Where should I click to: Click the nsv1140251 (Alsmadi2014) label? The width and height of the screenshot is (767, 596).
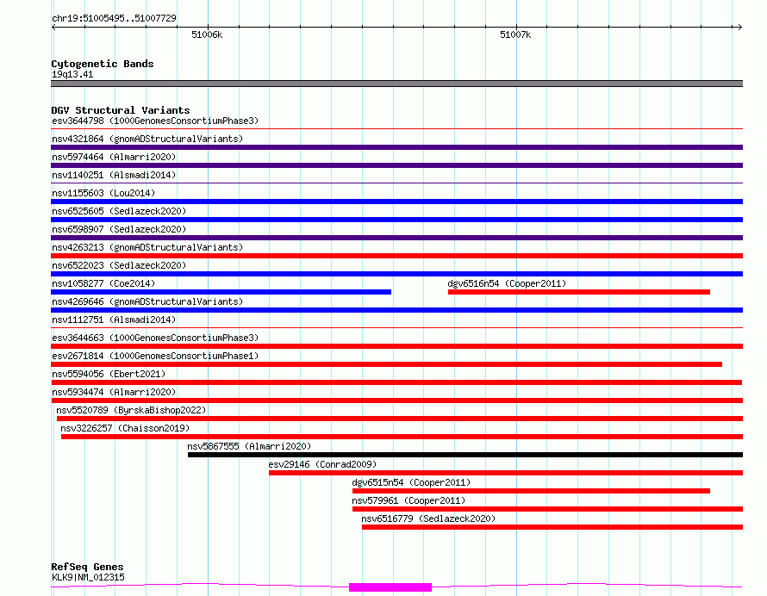[x=114, y=175]
